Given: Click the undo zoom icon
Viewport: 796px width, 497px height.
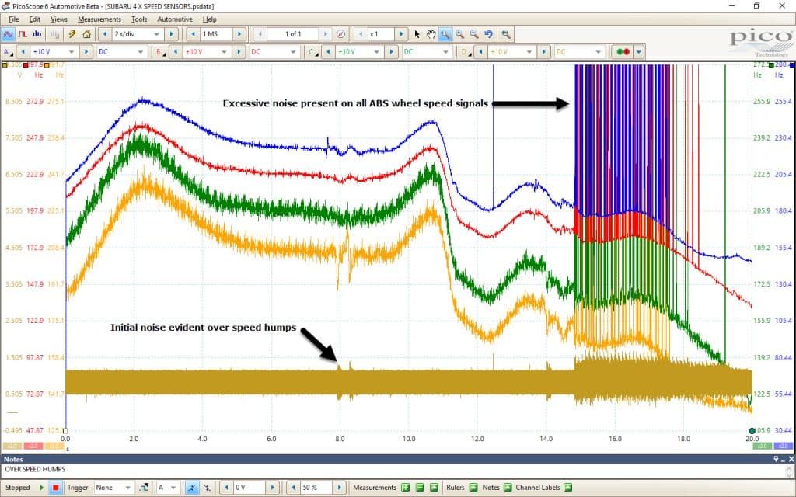Looking at the screenshot, I should [x=488, y=34].
